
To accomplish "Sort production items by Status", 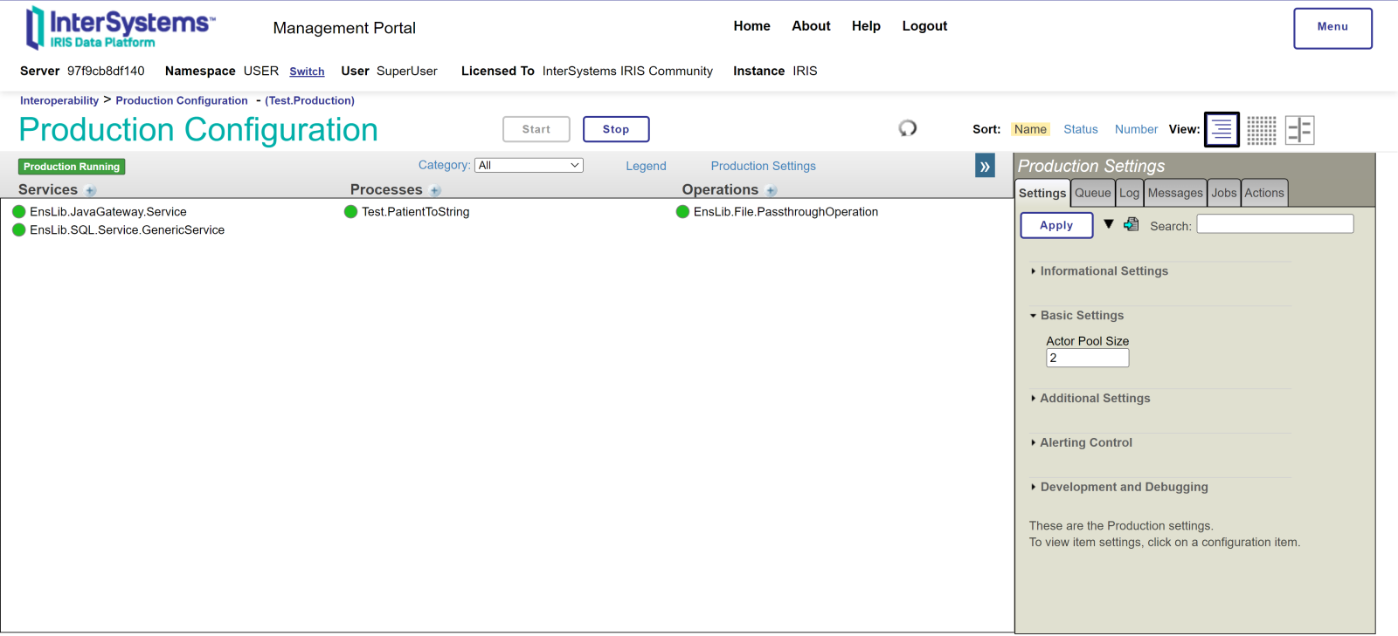I will pyautogui.click(x=1080, y=129).
